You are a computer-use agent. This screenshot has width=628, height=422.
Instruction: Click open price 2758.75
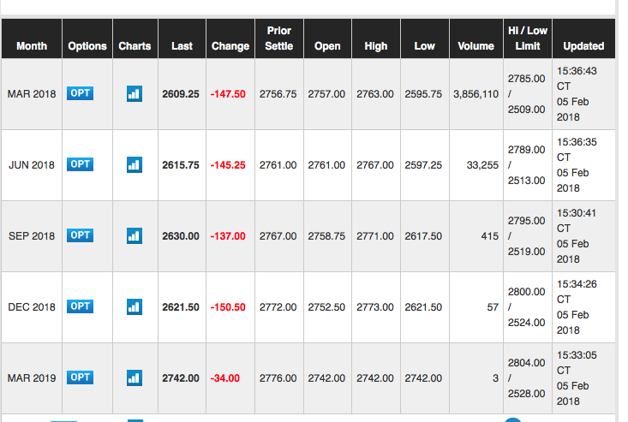pos(326,236)
